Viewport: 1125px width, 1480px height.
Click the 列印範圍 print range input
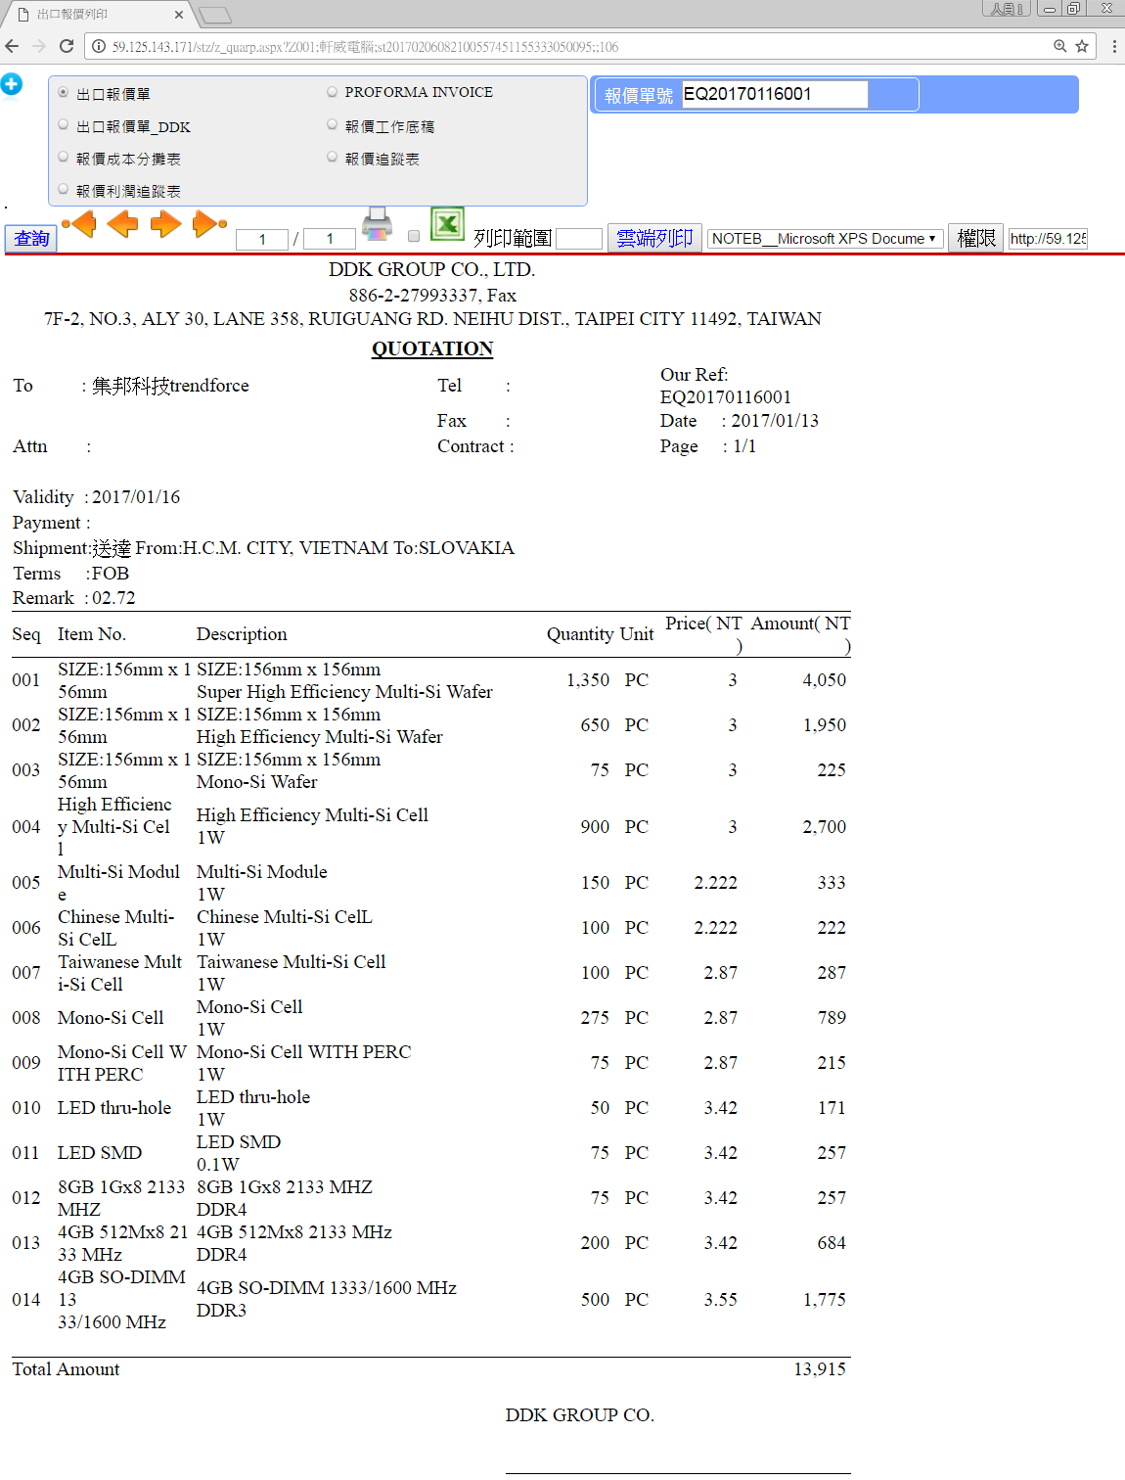578,239
